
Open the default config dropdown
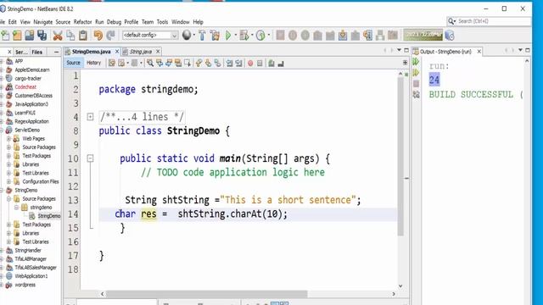pos(150,35)
